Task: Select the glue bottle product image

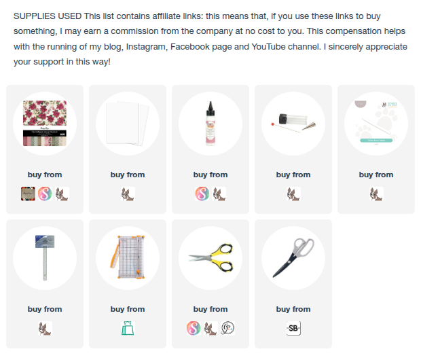Action: coord(210,124)
